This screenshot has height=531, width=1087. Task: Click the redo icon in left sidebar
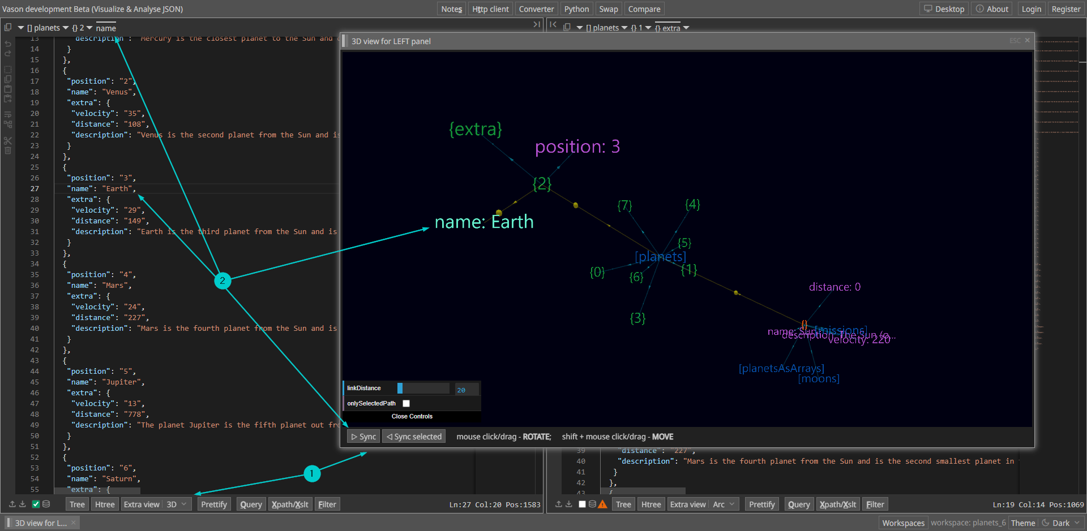[x=8, y=54]
